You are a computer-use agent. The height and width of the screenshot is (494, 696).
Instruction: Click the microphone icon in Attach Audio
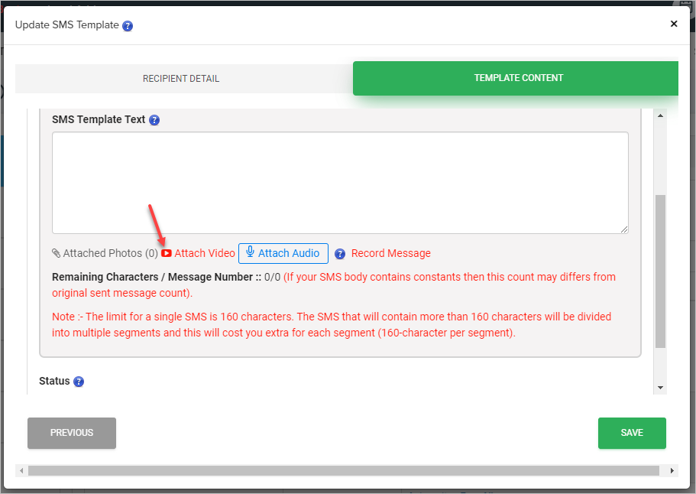coord(250,252)
